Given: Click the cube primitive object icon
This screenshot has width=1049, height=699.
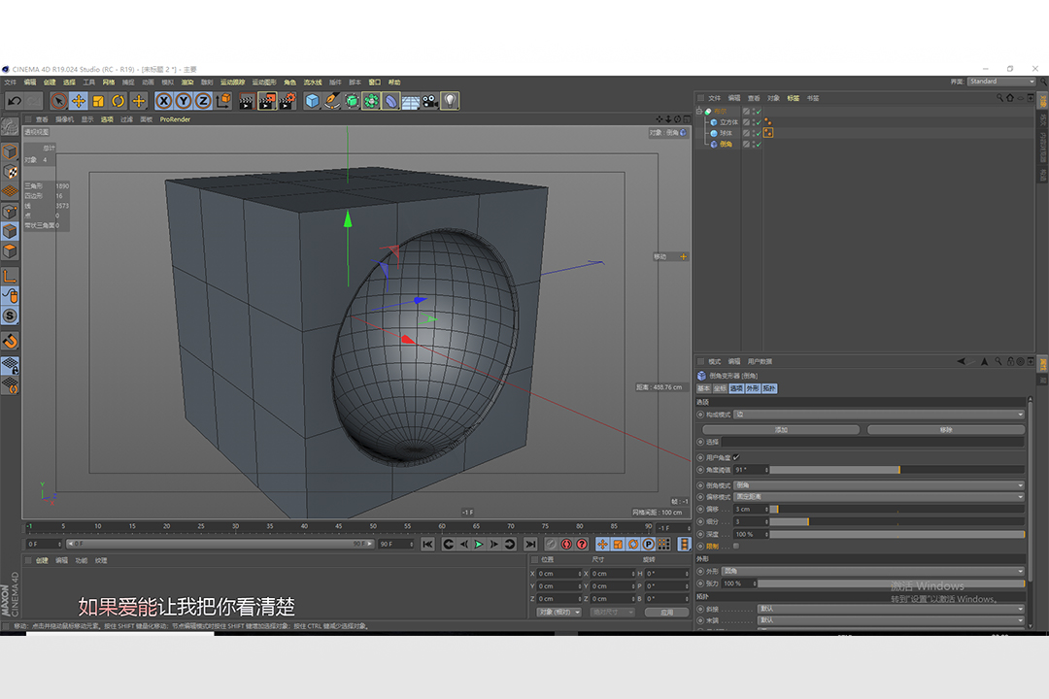Looking at the screenshot, I should (312, 101).
